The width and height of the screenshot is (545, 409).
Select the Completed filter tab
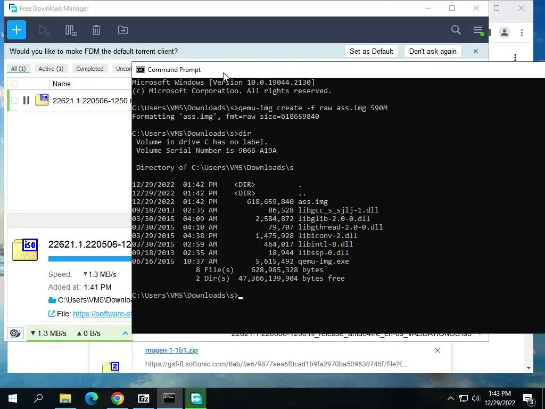click(x=90, y=69)
